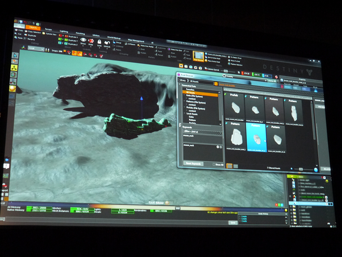The width and height of the screenshot is (342, 257).
Task: Toggle Snaps ON button
Action: (x=57, y=51)
